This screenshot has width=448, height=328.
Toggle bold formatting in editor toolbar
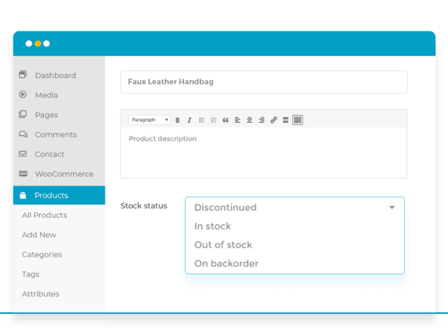pyautogui.click(x=178, y=120)
